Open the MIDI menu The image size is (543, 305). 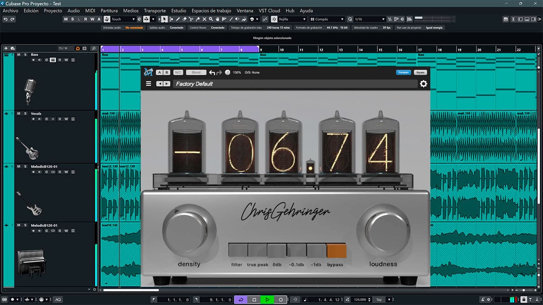90,10
